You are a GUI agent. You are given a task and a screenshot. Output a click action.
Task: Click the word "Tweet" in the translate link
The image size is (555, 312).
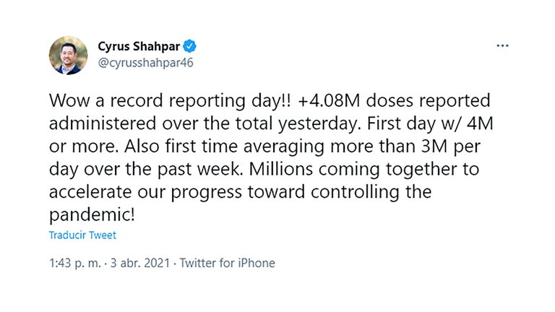[103, 235]
